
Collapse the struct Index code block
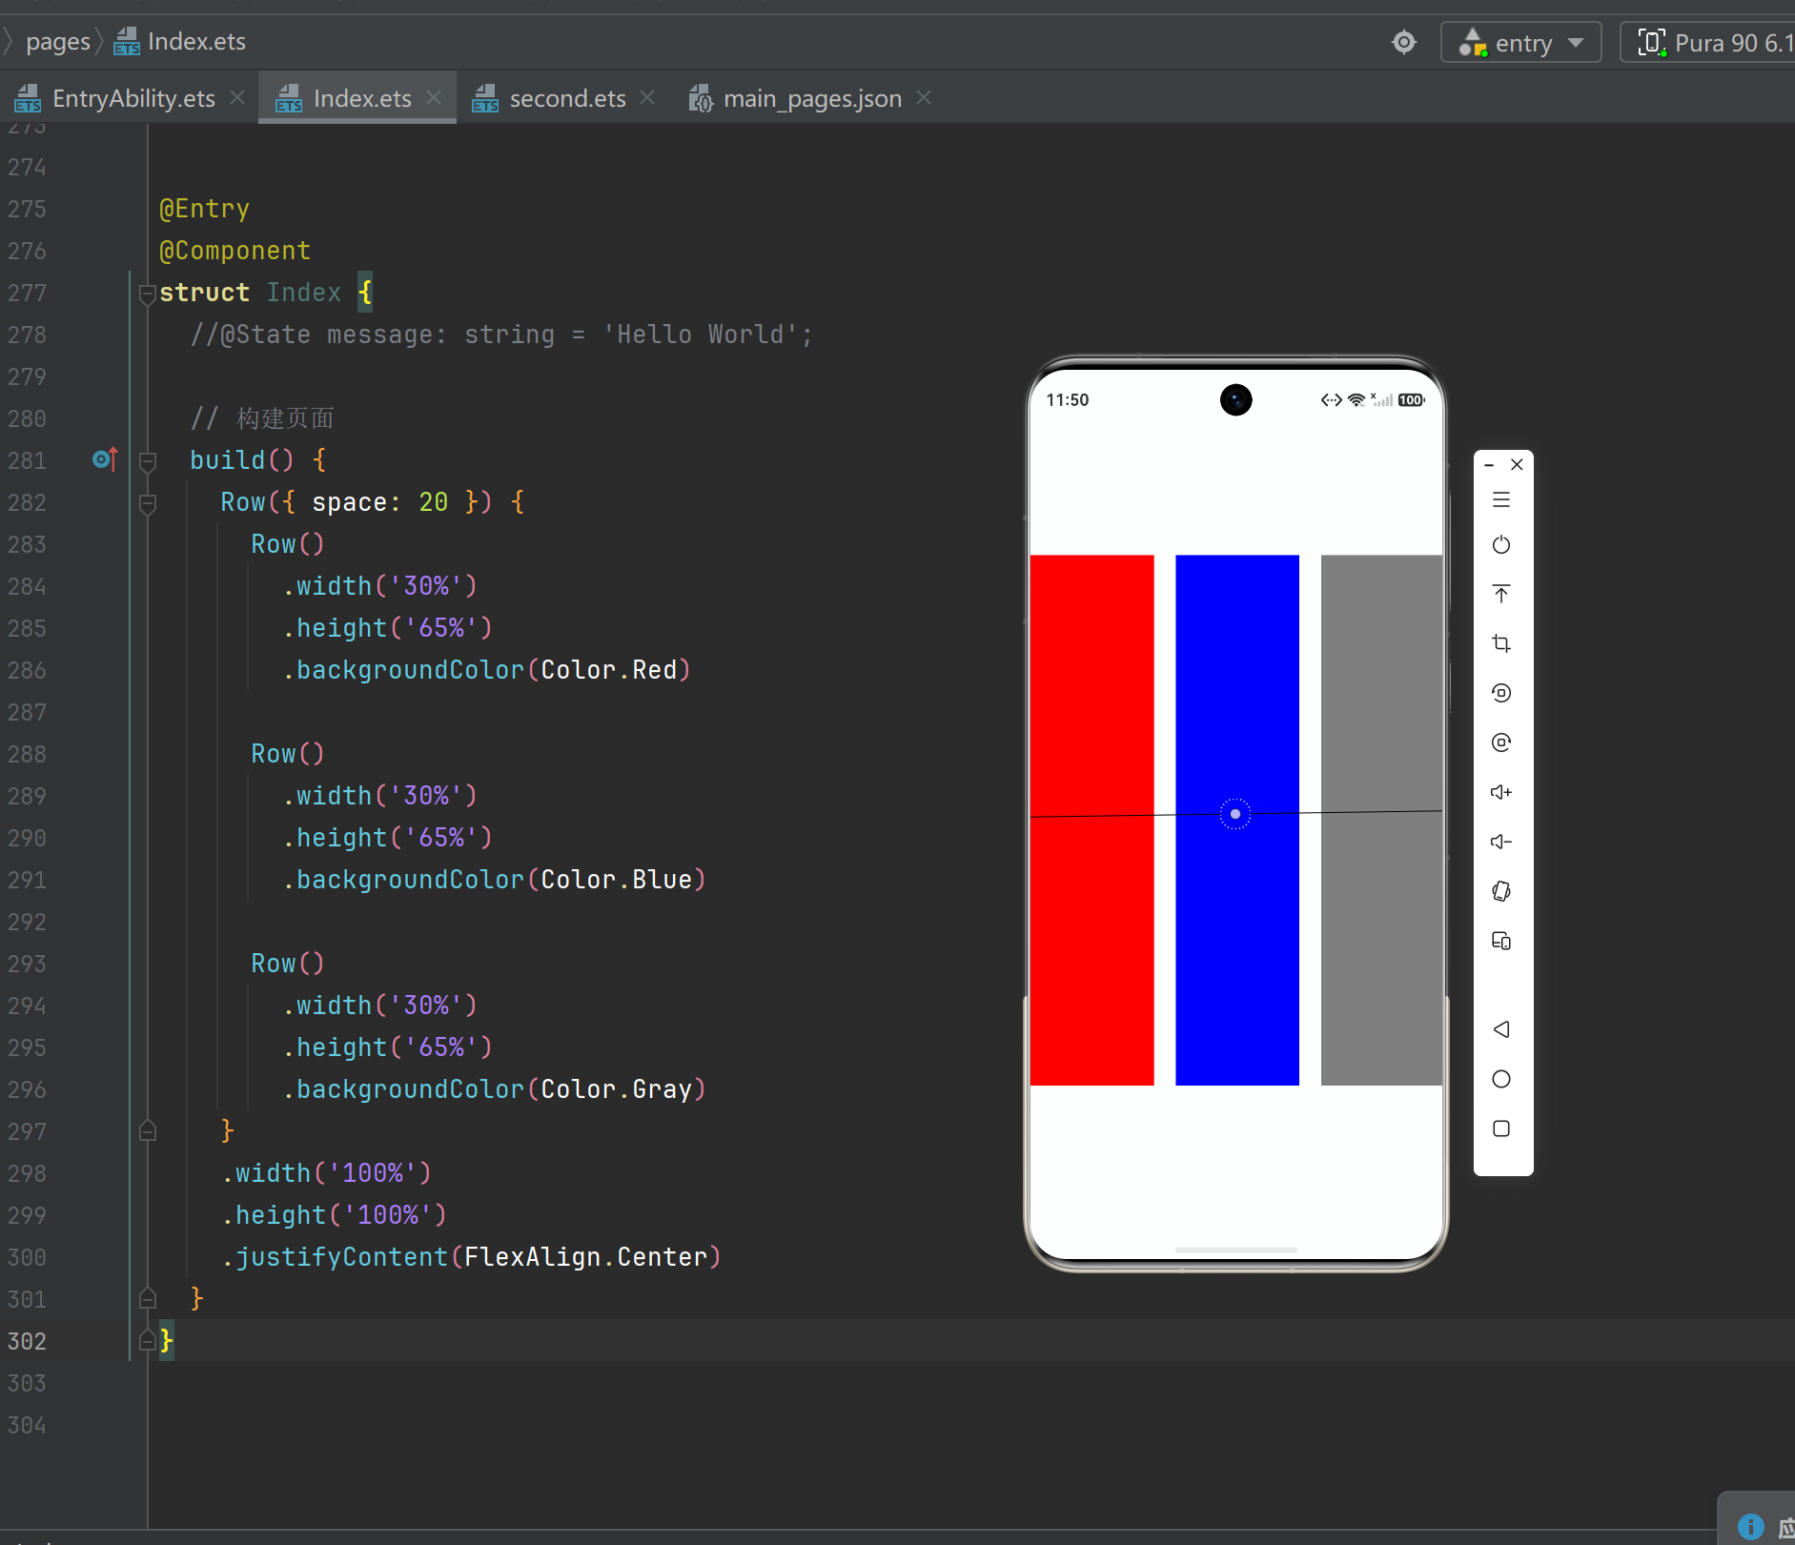147,294
